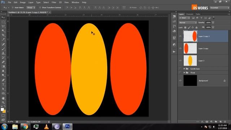Open the Window menu
Screen dimensions: 231x130
[75, 3]
